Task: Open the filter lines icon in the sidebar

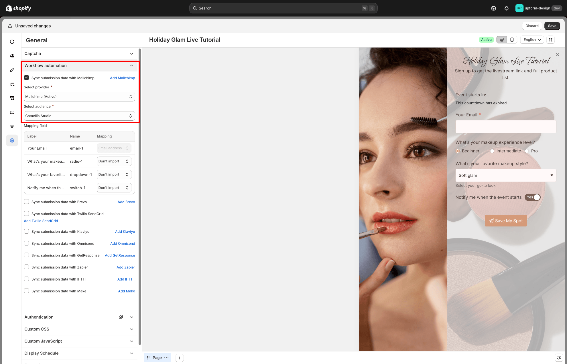Action: tap(12, 126)
